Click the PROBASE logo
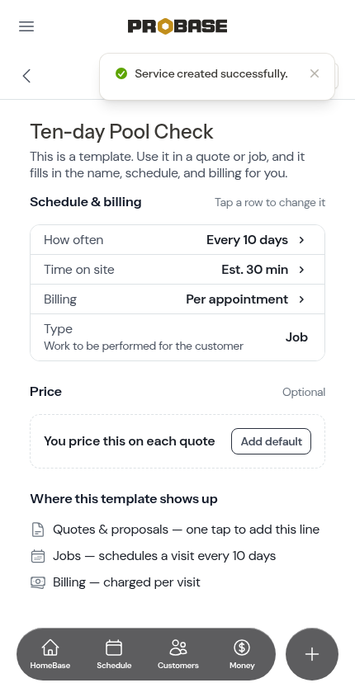The height and width of the screenshot is (697, 355). (177, 26)
